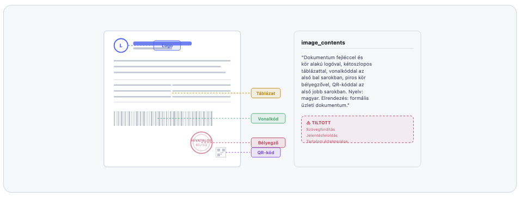Click the circular L logo icon

121,46
